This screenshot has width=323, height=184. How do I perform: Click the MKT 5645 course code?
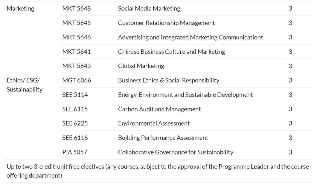(77, 23)
